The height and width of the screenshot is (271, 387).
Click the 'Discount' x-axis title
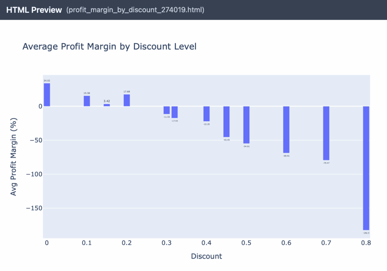206,256
